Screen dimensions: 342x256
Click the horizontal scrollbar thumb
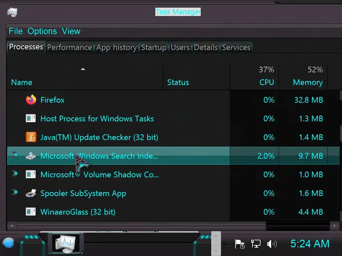coord(141,226)
